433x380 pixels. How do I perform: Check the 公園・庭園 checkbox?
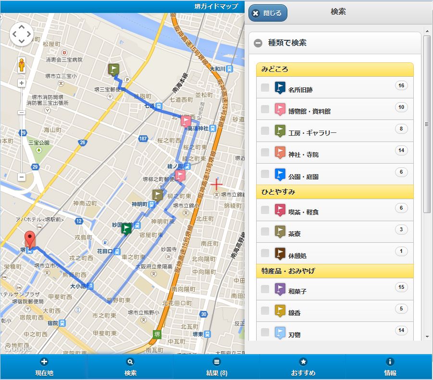tap(265, 174)
